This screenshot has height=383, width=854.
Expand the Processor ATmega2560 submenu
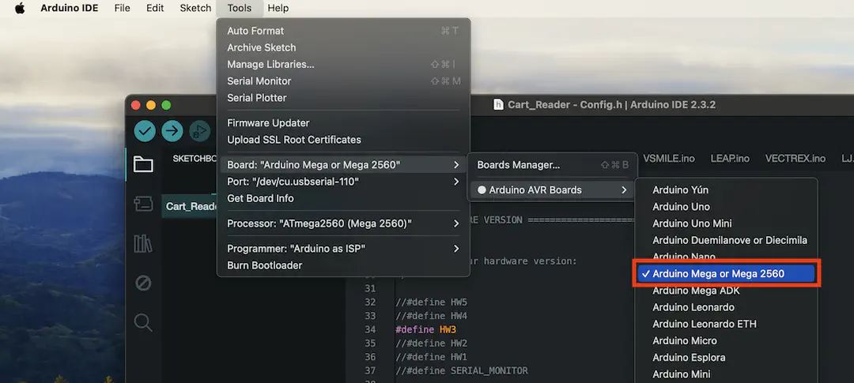pyautogui.click(x=343, y=223)
